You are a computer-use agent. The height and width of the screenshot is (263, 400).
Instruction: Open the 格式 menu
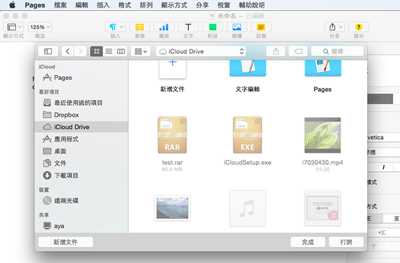pos(125,5)
